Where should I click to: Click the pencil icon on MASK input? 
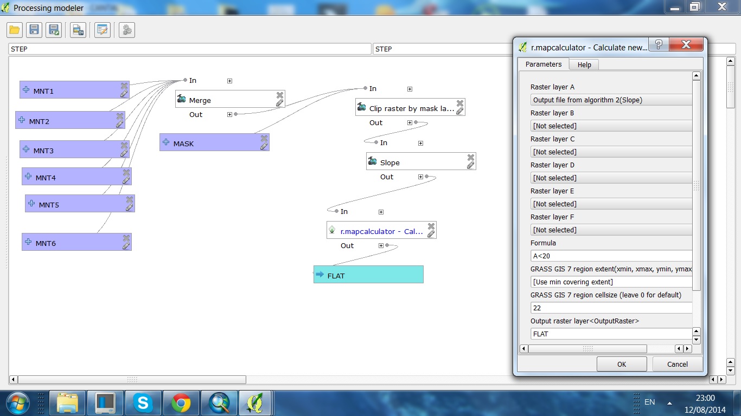[x=264, y=146]
